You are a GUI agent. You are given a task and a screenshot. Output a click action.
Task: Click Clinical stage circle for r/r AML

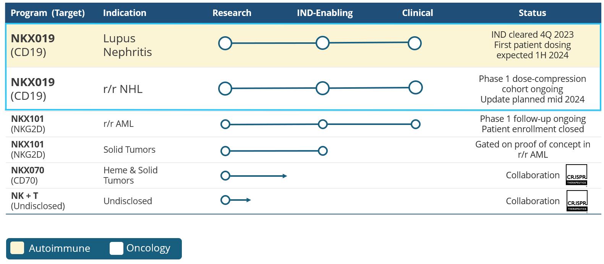[415, 124]
